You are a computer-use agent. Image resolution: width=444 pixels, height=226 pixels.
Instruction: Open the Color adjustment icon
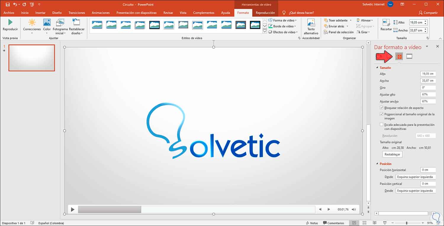click(x=47, y=22)
